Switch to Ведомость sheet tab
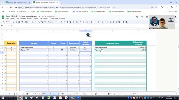The width and height of the screenshot is (179, 100). point(100,94)
